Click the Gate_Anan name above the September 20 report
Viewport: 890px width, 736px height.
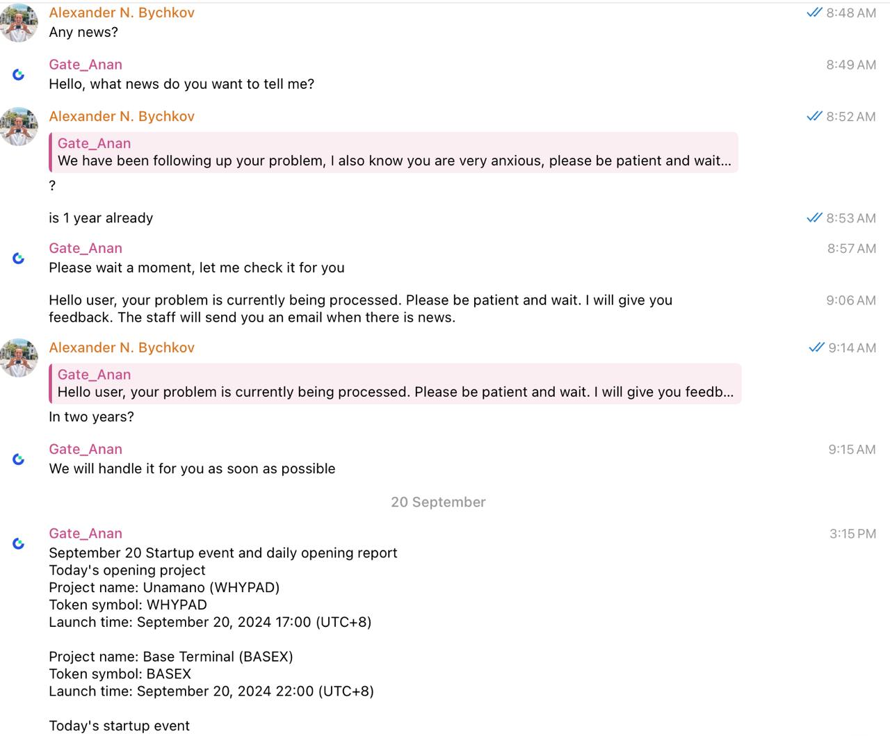86,534
